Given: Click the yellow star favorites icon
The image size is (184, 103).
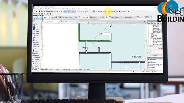Looking at the screenshot, I should tap(37, 14).
